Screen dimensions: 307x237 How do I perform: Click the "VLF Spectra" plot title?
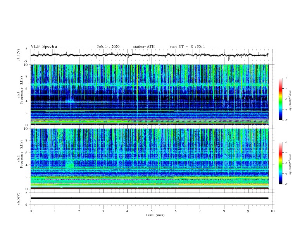[x=44, y=46]
